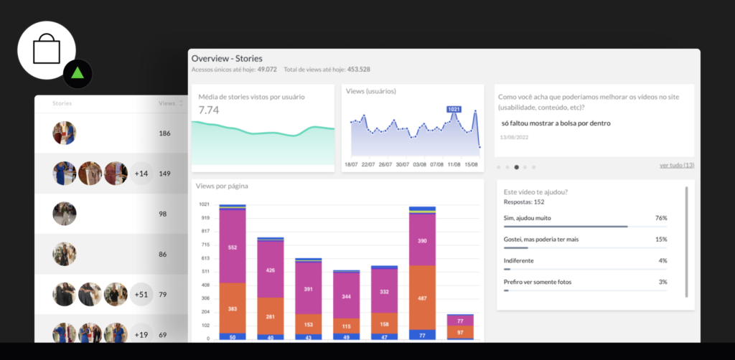
Task: Open the story thumbnail with 98 views
Action: point(65,214)
